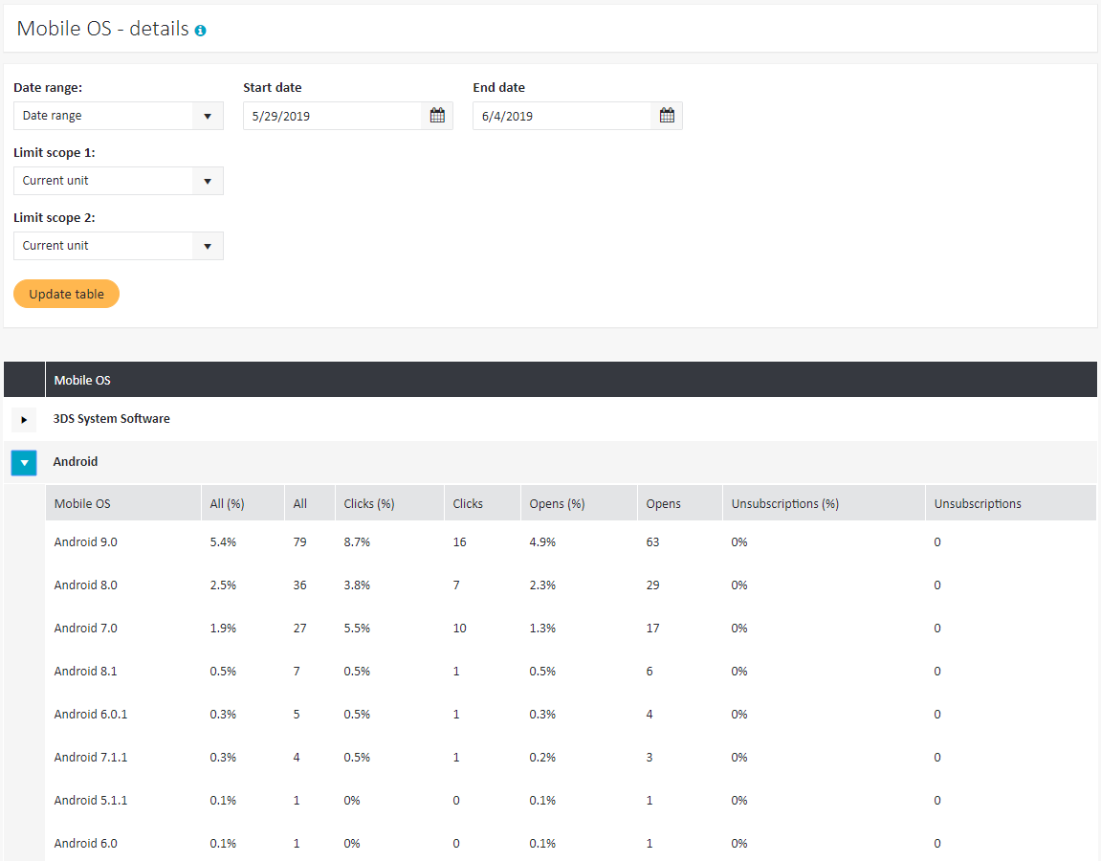Select the Android 7.1.1 row name

coord(91,757)
